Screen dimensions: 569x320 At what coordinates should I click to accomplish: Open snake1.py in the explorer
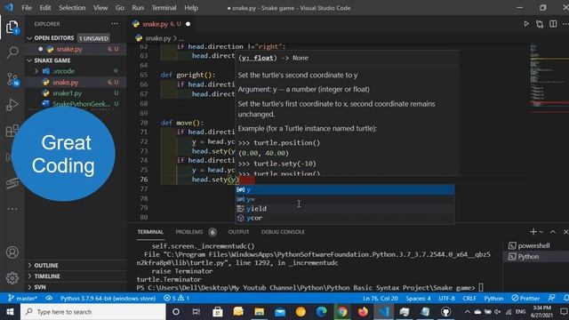point(67,93)
